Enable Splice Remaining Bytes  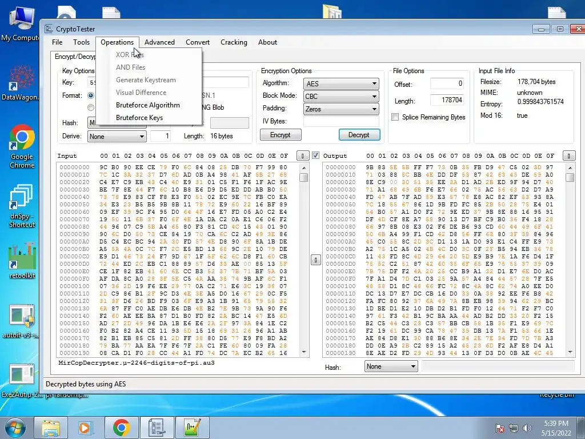coord(395,117)
